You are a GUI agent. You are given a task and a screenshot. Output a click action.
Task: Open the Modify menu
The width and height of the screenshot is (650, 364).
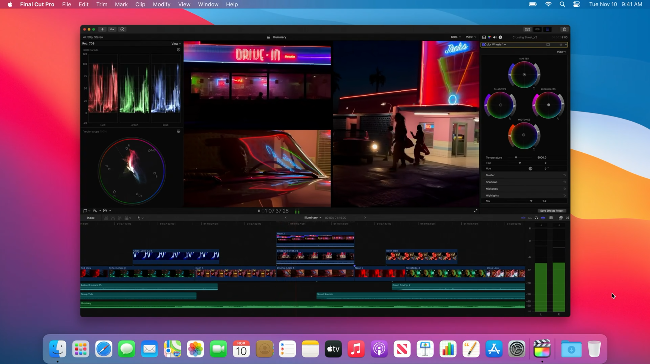[161, 4]
